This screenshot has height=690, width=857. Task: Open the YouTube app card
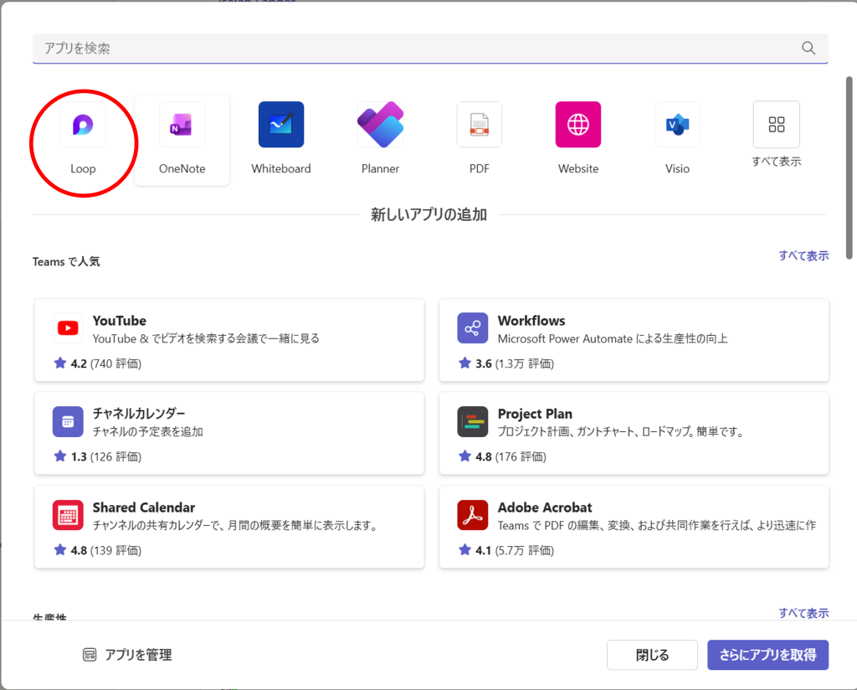coord(228,340)
